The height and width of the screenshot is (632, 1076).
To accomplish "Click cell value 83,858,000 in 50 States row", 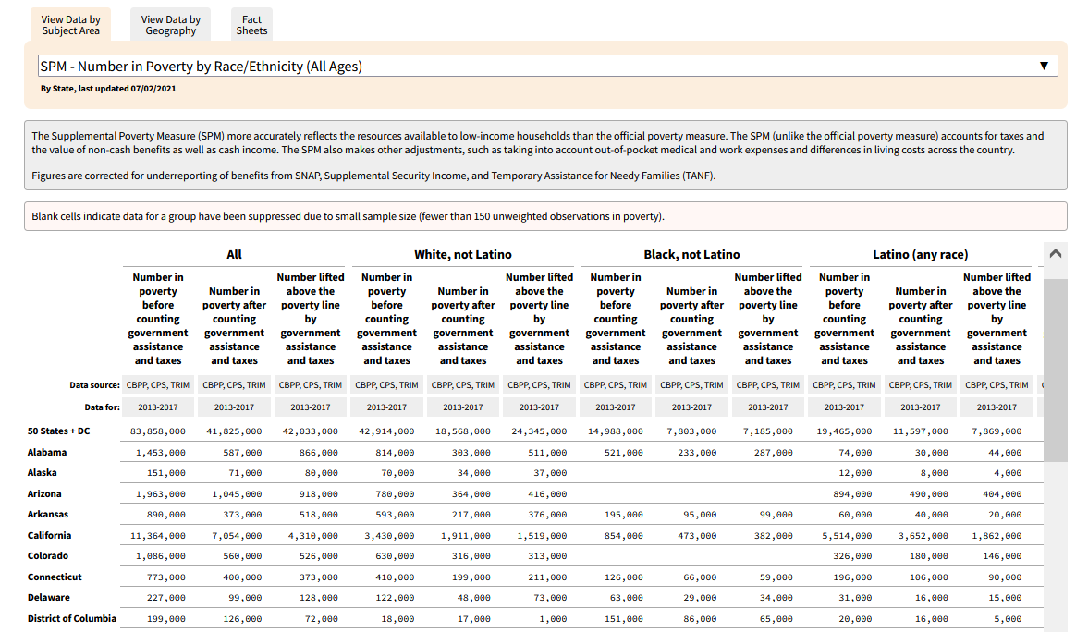I will [158, 431].
